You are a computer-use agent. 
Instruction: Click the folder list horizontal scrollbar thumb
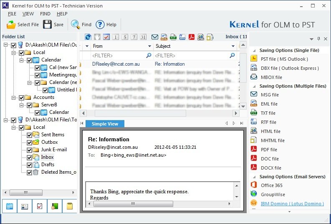pyautogui.click(x=26, y=192)
